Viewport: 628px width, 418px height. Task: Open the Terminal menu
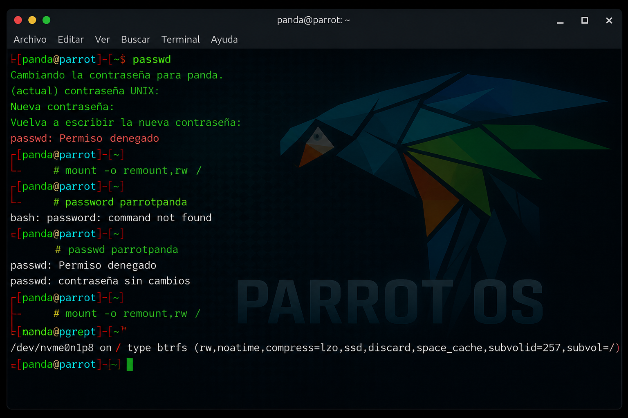180,40
